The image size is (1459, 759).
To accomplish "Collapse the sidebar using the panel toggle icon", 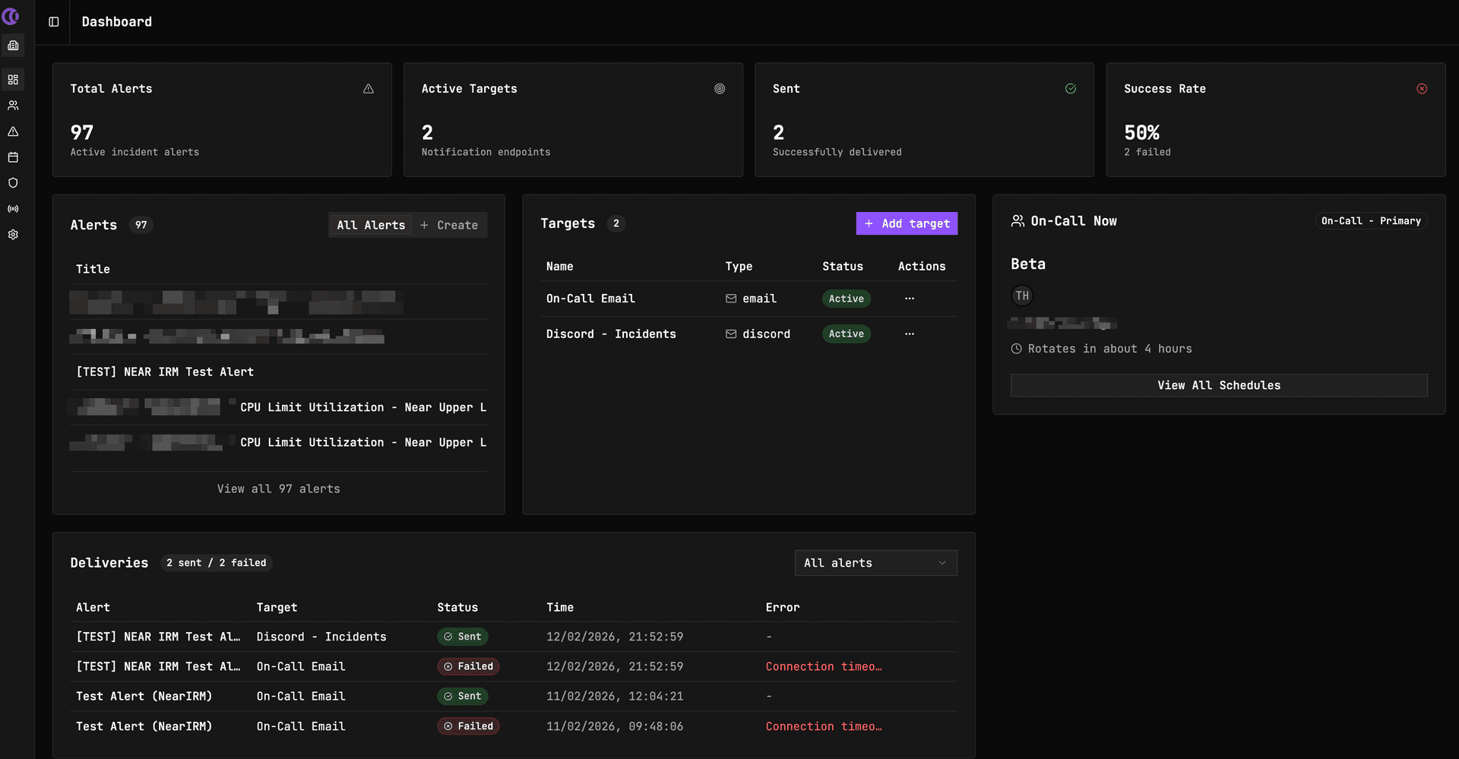I will click(52, 22).
